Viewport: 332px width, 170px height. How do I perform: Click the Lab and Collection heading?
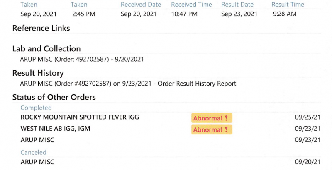point(46,49)
